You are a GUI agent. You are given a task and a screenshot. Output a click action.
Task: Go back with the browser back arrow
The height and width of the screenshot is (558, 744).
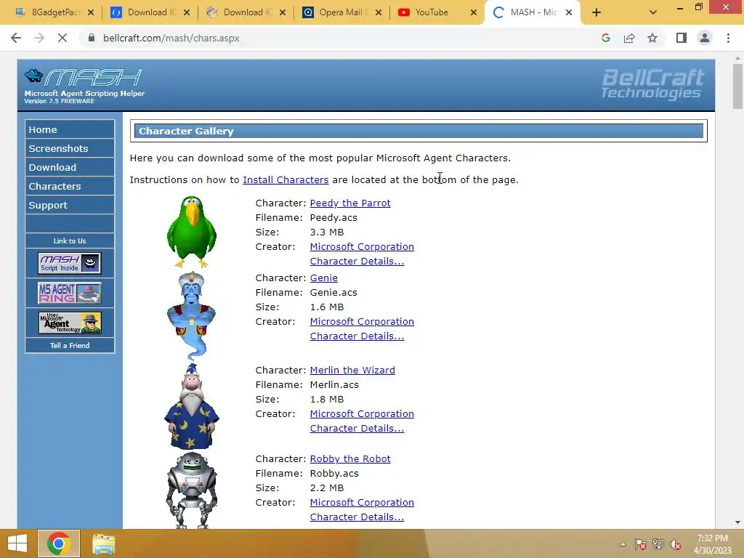tap(16, 38)
